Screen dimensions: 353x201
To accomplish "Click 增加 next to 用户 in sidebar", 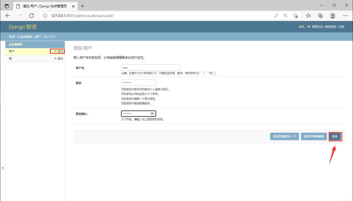I will (x=59, y=51).
